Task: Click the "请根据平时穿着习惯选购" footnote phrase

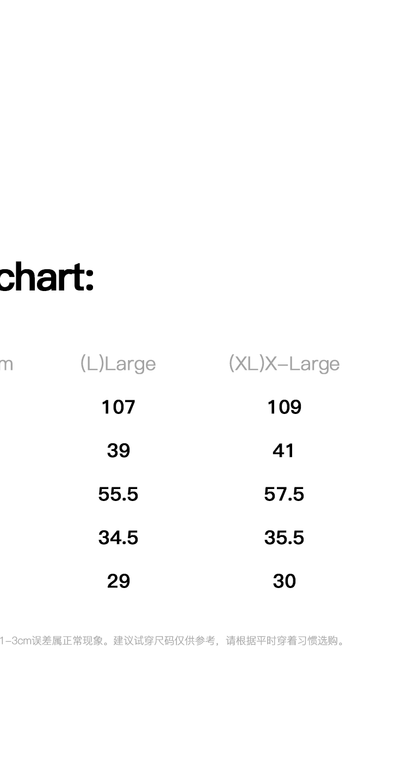Action: (282, 641)
